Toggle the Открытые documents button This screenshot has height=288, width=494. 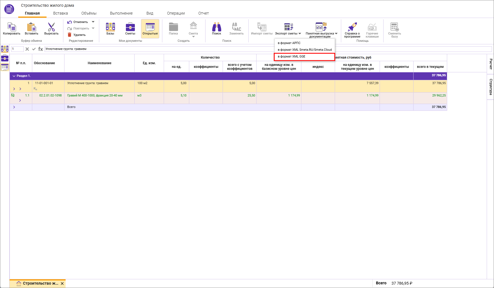click(150, 29)
